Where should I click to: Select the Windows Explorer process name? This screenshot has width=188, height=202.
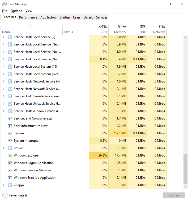click(26, 155)
